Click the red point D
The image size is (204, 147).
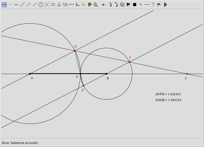75,51
